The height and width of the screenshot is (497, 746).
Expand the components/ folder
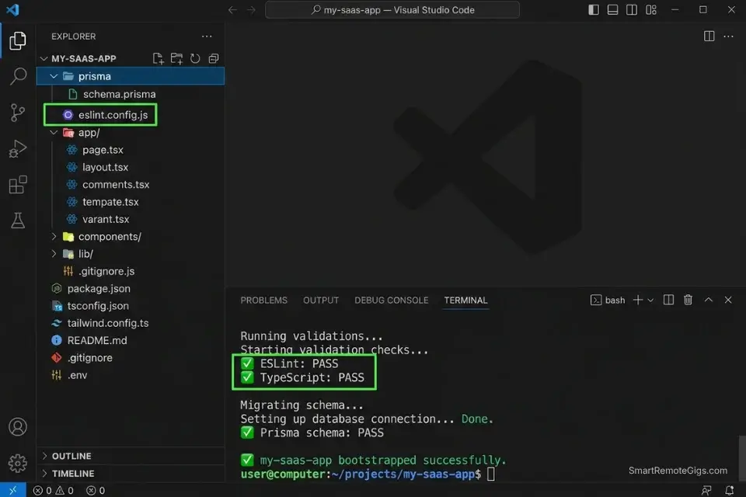pos(54,236)
